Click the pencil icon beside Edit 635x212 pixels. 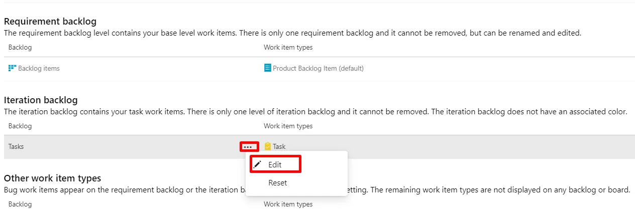(x=257, y=164)
